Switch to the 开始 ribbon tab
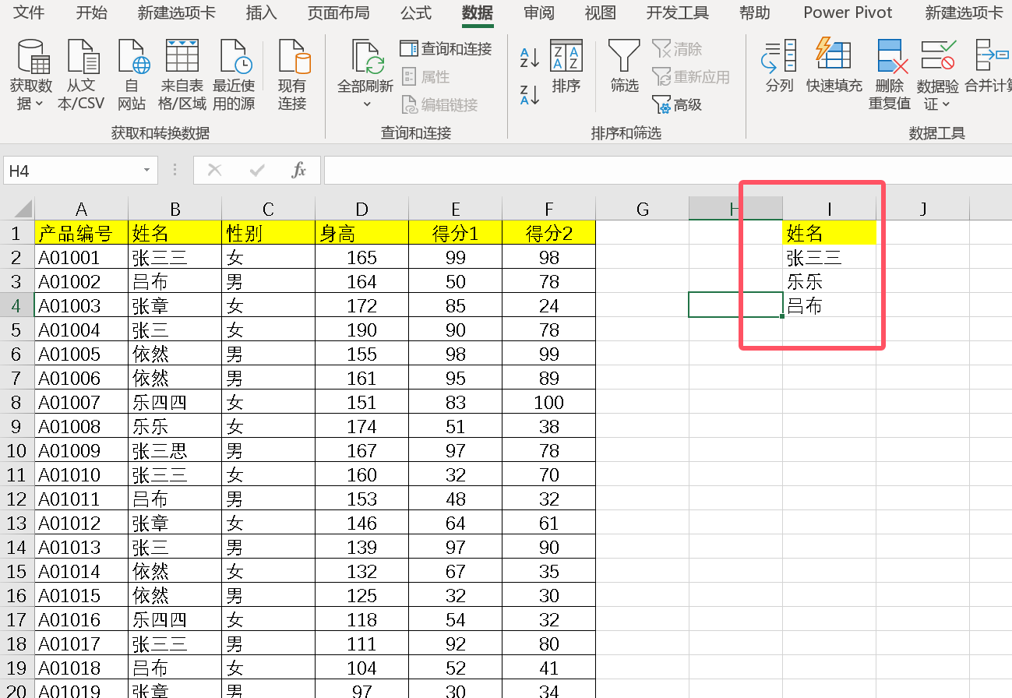The height and width of the screenshot is (698, 1012). point(92,12)
